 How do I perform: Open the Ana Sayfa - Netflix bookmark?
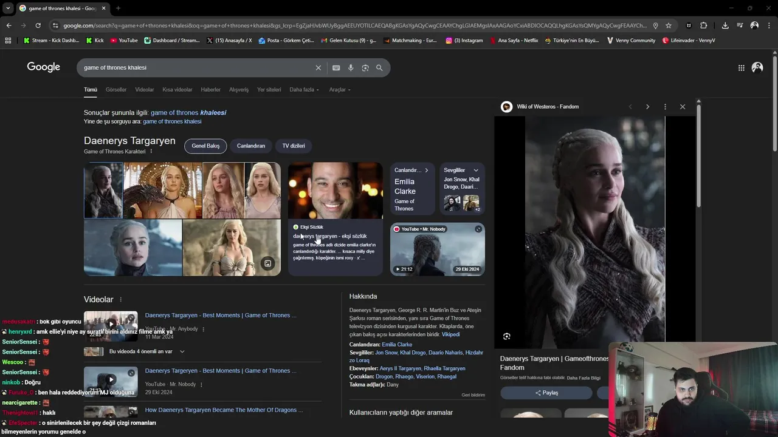[514, 41]
